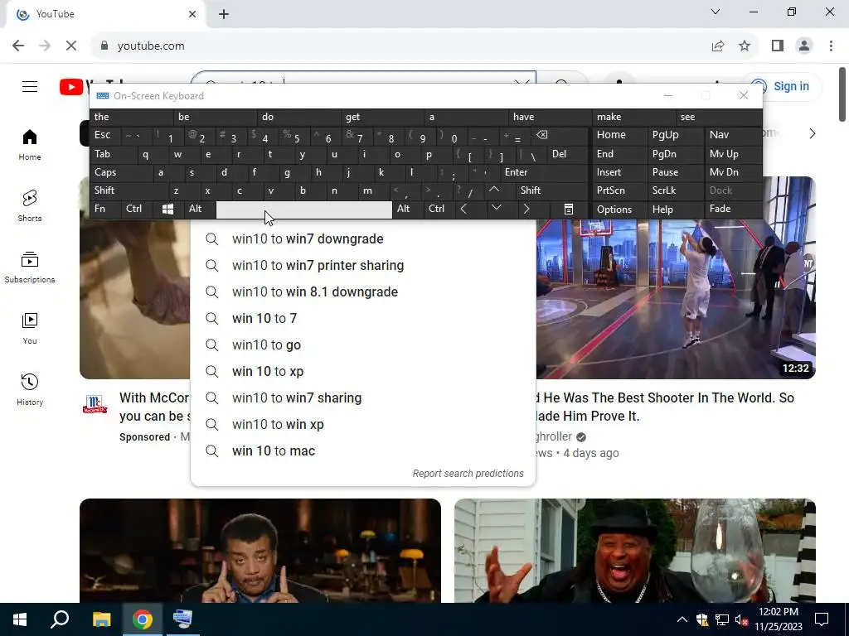
Task: Open the YouTube hamburger guide menu
Action: (x=30, y=86)
